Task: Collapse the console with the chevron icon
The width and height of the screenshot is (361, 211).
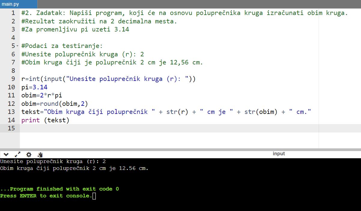Action: tap(6, 155)
